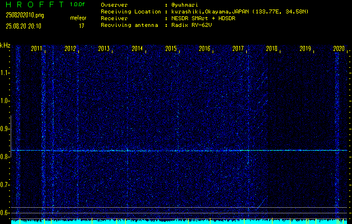Click antenna value Radix RY-62V
The image size is (352, 224).
pos(191,25)
